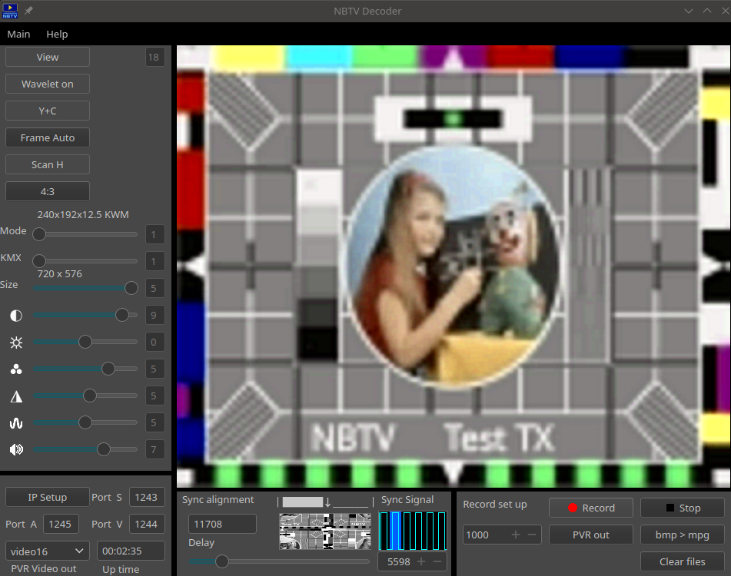Click the IP Setup button
Screen dimensions: 731x576
[48, 498]
